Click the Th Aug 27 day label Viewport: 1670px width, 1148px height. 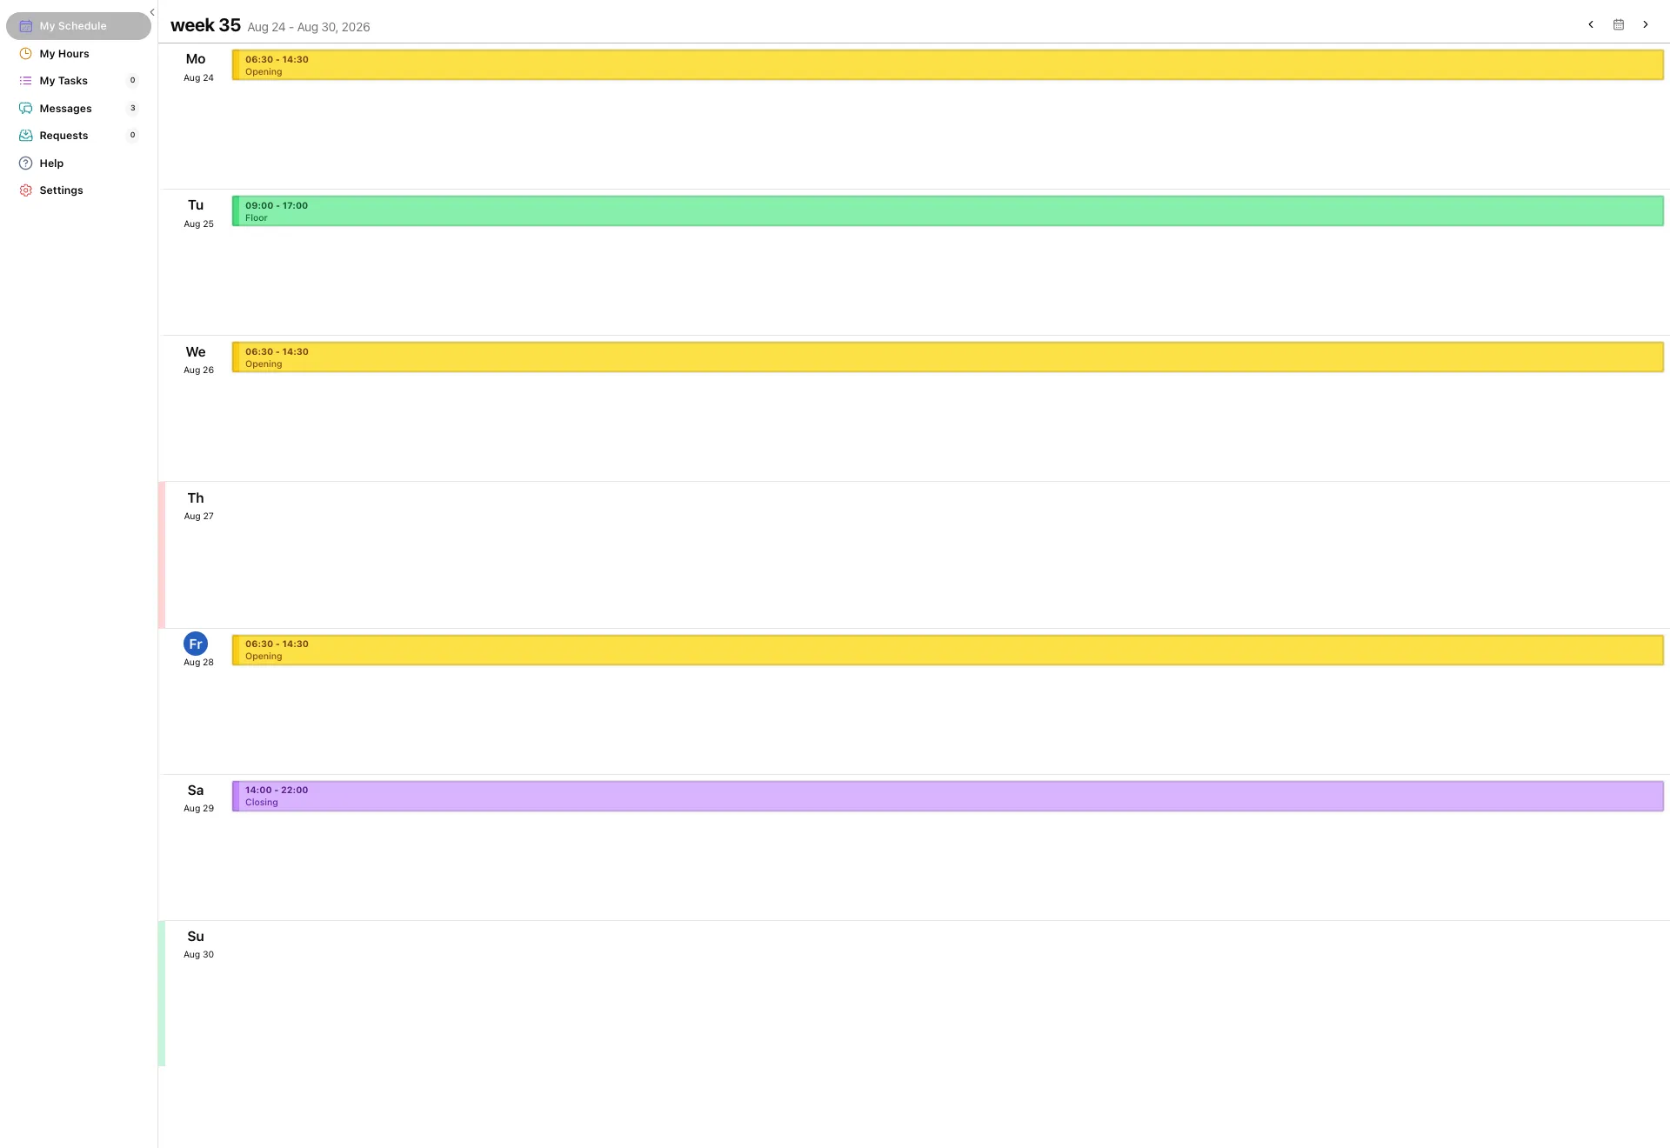(x=197, y=506)
